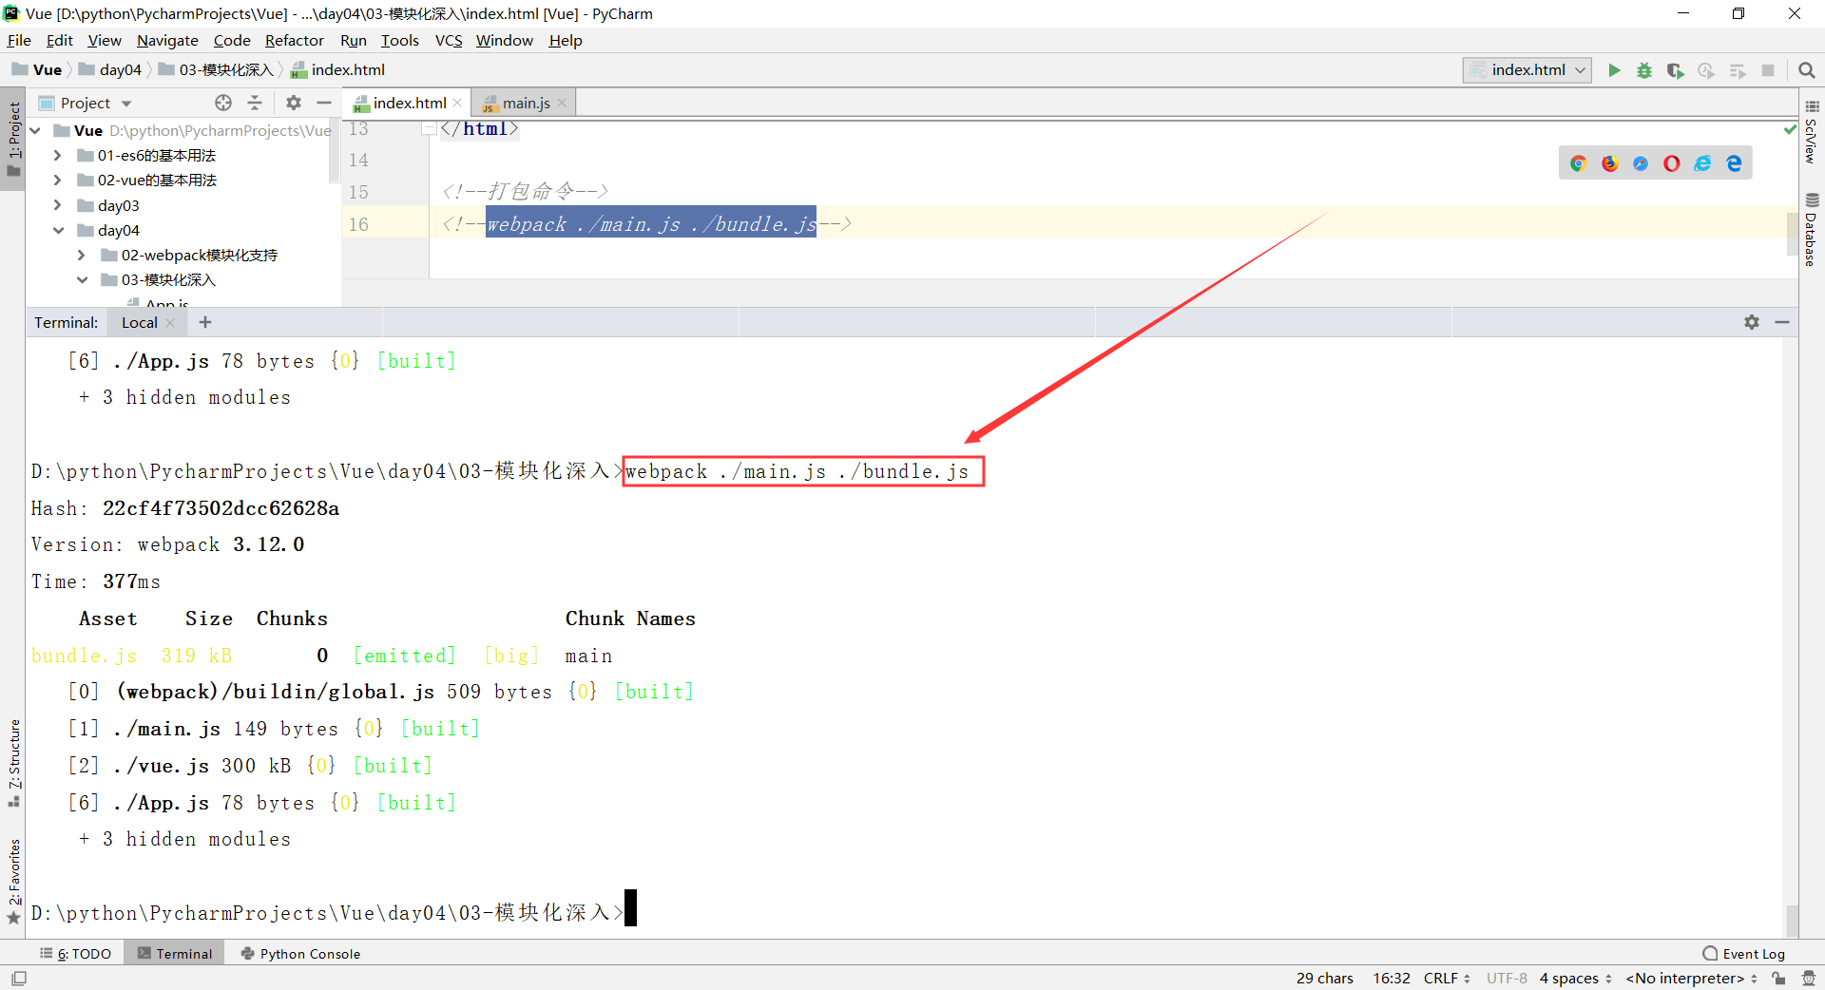Toggle the Database side panel

(1812, 230)
